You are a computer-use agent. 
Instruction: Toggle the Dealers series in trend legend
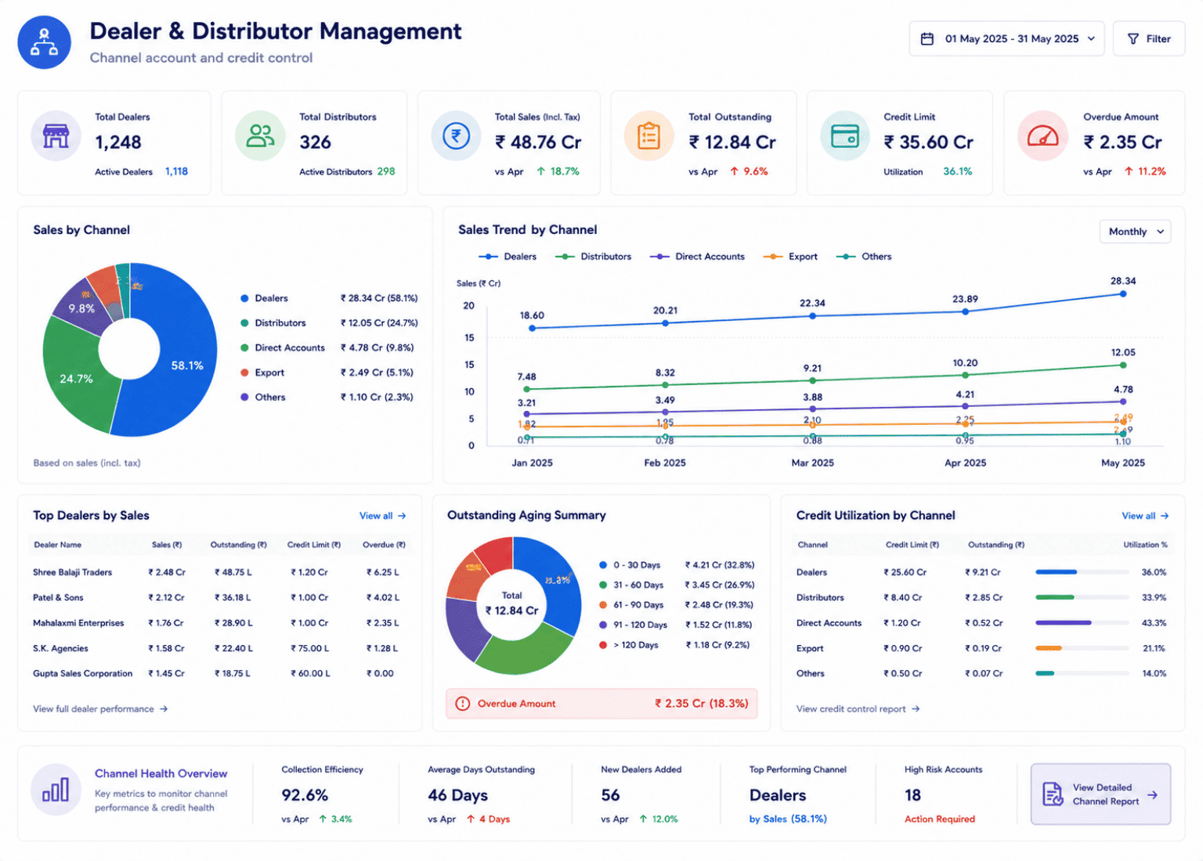tap(508, 257)
